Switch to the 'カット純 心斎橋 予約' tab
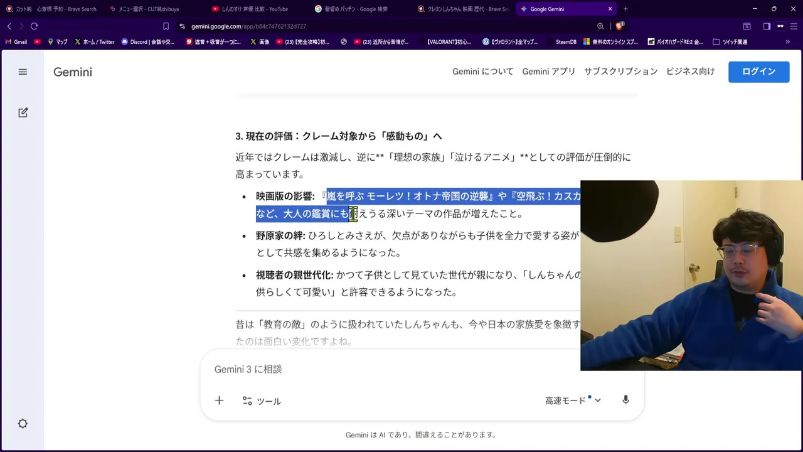 (x=51, y=9)
